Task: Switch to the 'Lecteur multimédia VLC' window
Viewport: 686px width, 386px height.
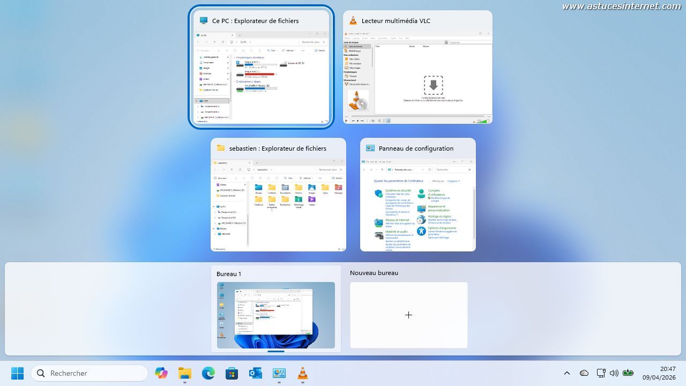Action: pyautogui.click(x=417, y=75)
